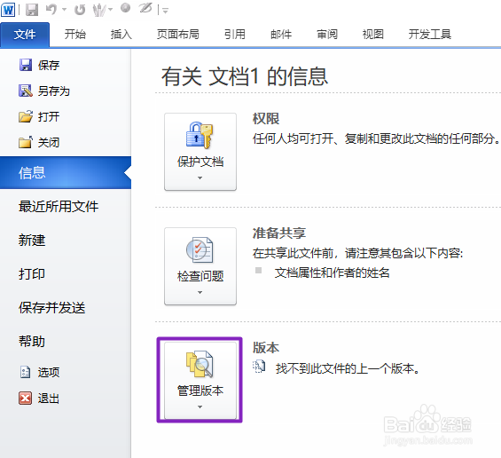Switch to the 开发工具 ribbon tab
This screenshot has height=458, width=501.
pyautogui.click(x=430, y=35)
